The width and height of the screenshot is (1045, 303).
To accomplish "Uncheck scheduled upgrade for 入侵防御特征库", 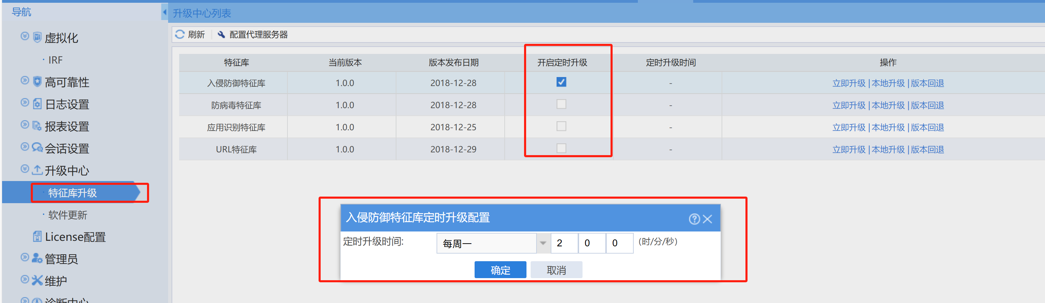I will coord(561,82).
